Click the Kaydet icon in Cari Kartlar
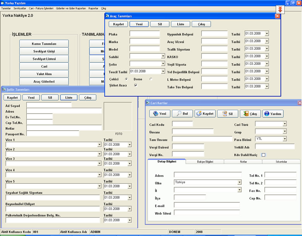 pyautogui.click(x=205, y=114)
